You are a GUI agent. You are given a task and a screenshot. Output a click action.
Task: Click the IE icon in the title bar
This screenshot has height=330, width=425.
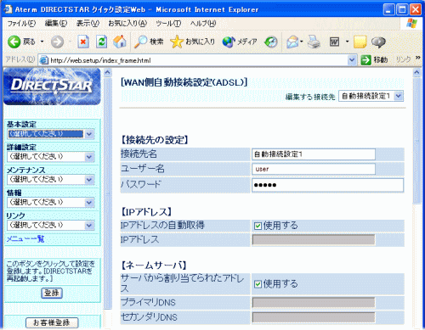click(8, 9)
